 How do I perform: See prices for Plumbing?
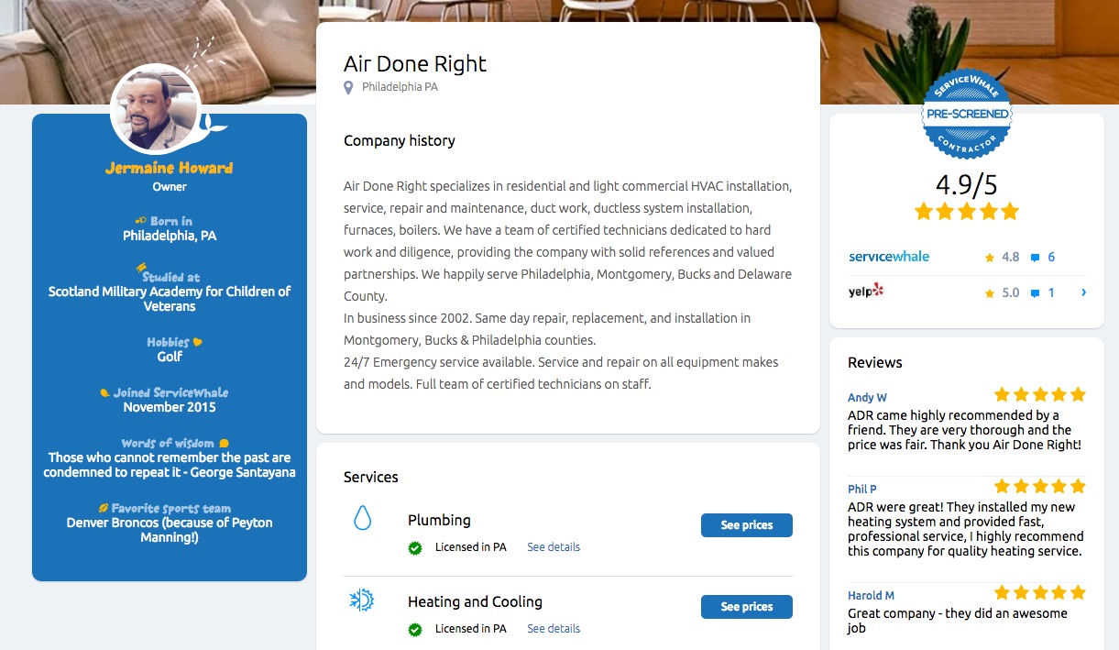746,525
